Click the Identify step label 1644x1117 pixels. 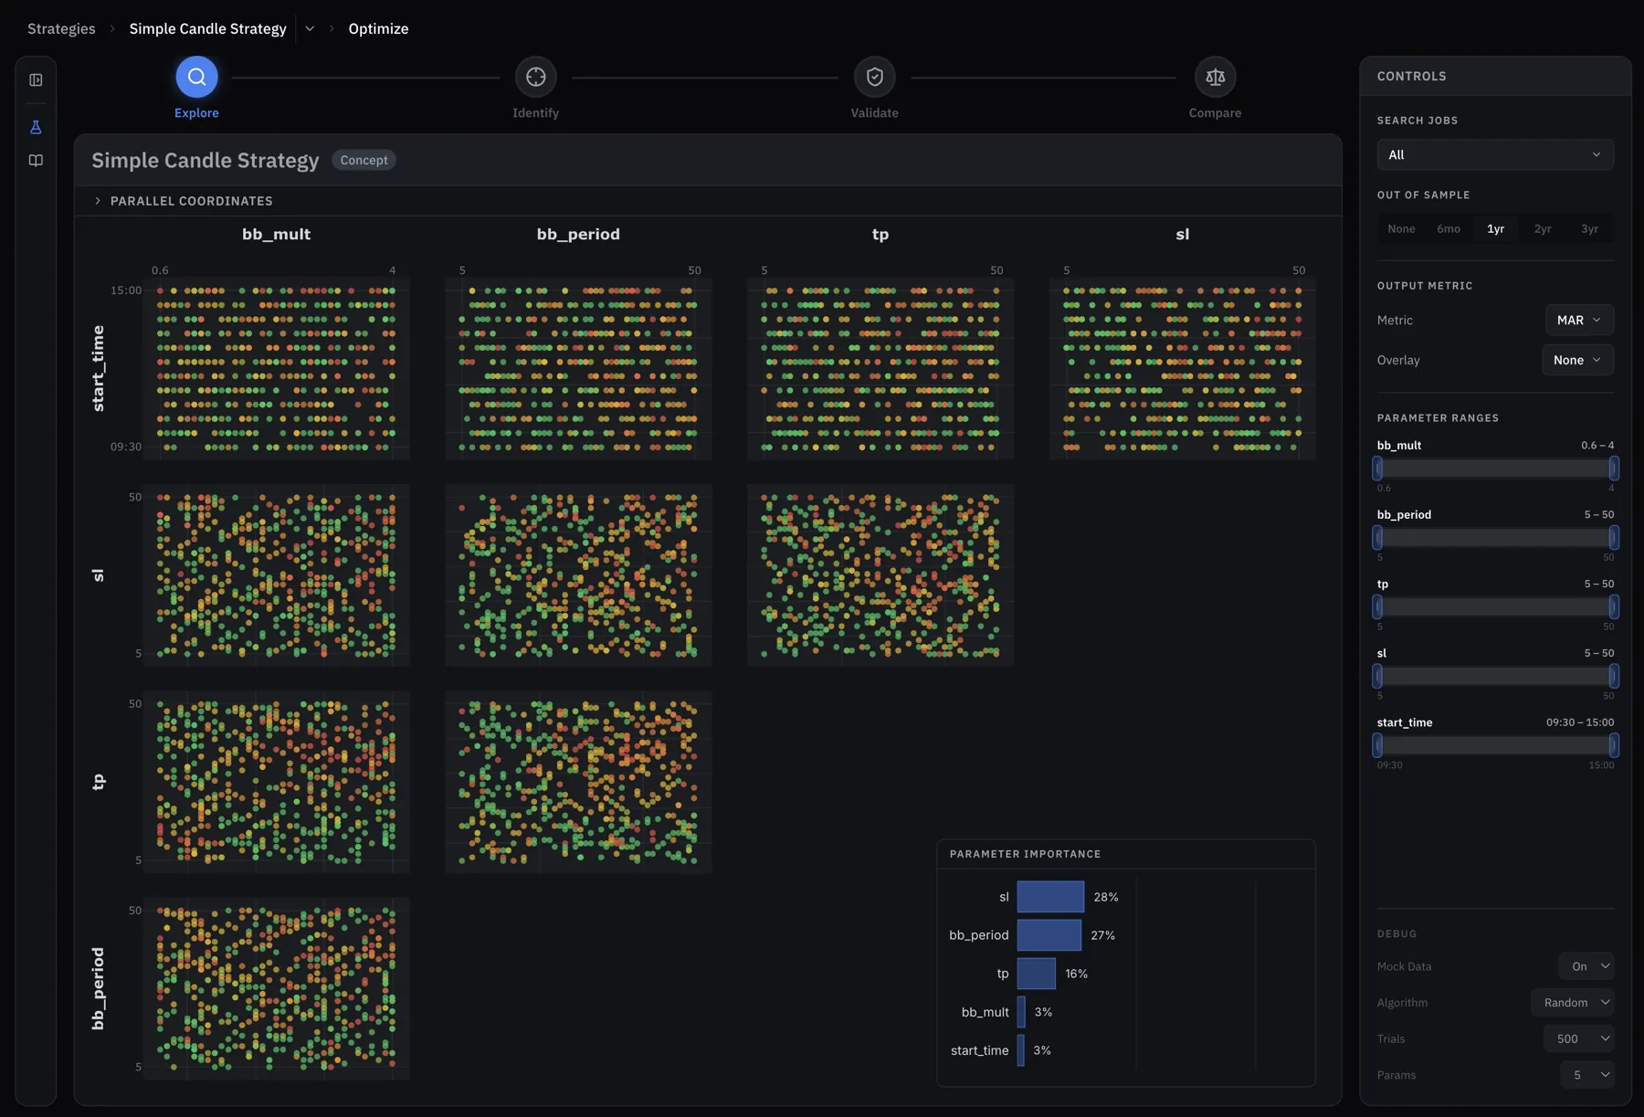tap(535, 113)
